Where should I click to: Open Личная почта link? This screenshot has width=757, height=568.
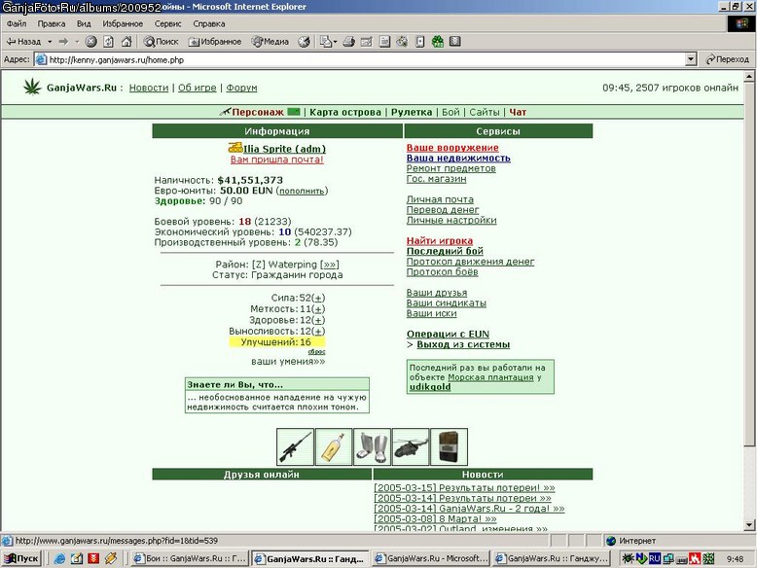pyautogui.click(x=440, y=199)
